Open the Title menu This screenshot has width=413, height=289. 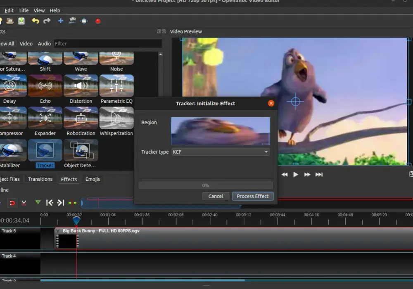point(24,11)
